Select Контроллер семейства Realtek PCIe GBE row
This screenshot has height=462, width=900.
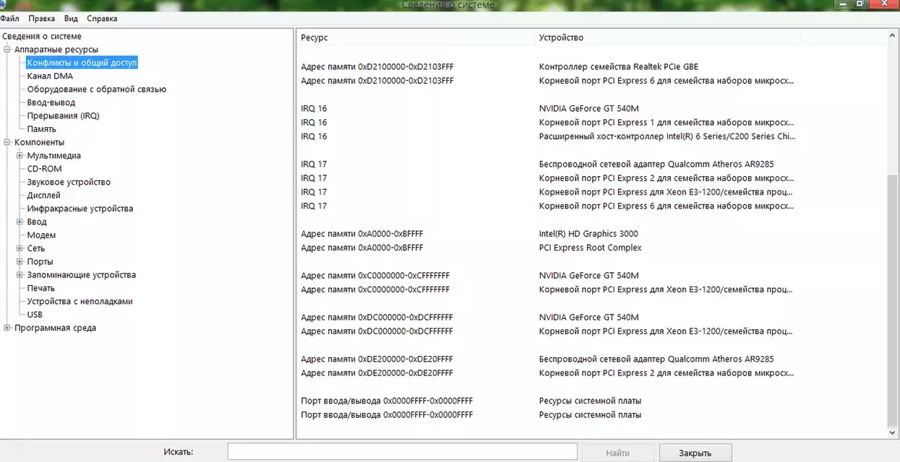pyautogui.click(x=591, y=66)
